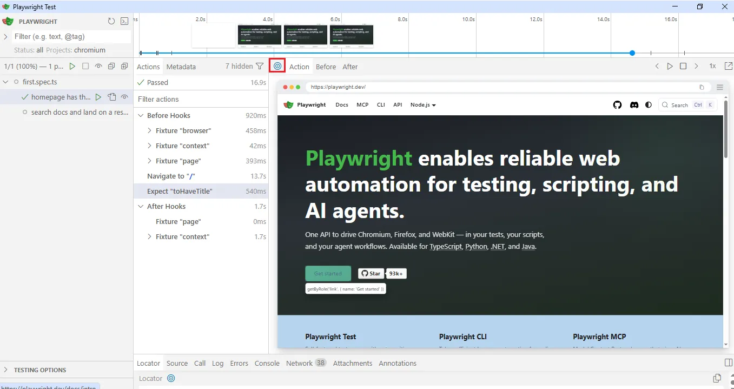
Task: Run all tests with the green play icon
Action: [72, 66]
